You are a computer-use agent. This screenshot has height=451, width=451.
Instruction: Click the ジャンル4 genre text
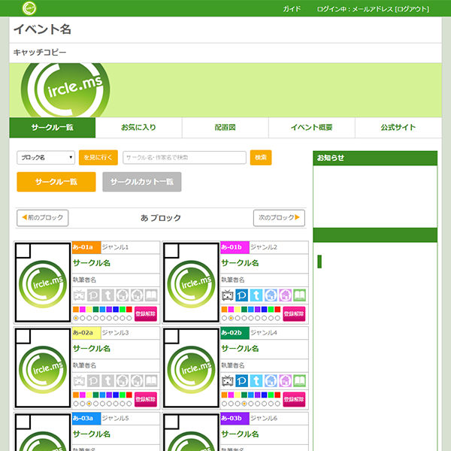[264, 333]
